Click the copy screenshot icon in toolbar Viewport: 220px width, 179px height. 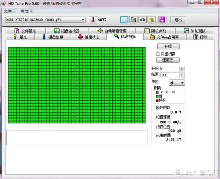134,19
